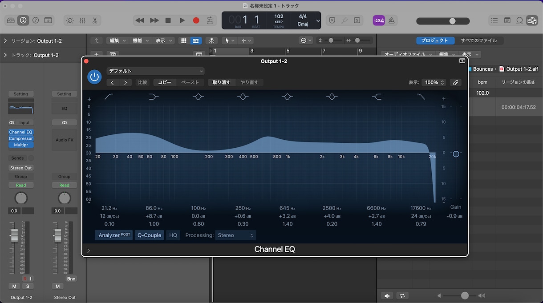Open the List Editors icon

click(494, 20)
